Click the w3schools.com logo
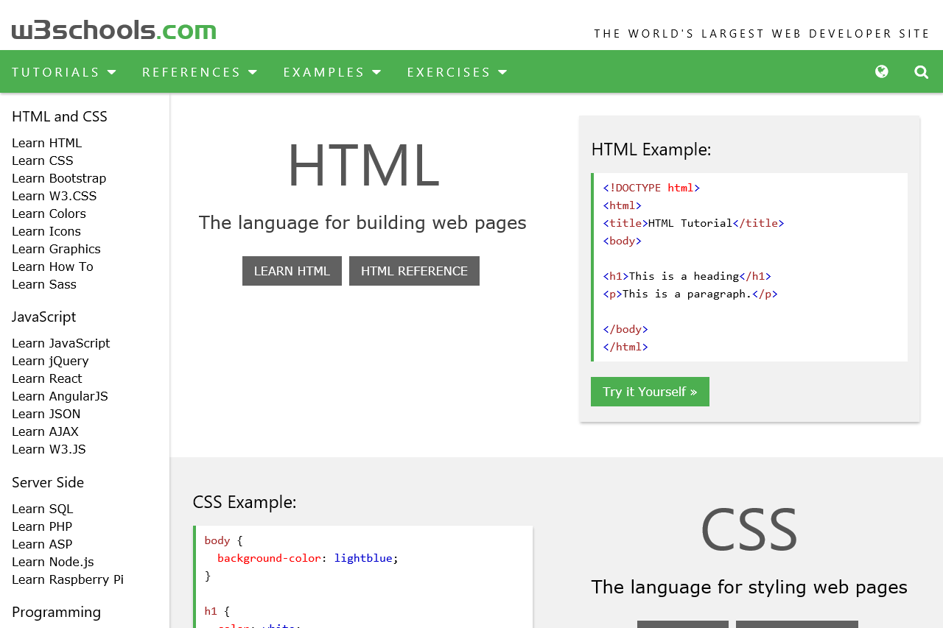This screenshot has height=628, width=943. (113, 29)
